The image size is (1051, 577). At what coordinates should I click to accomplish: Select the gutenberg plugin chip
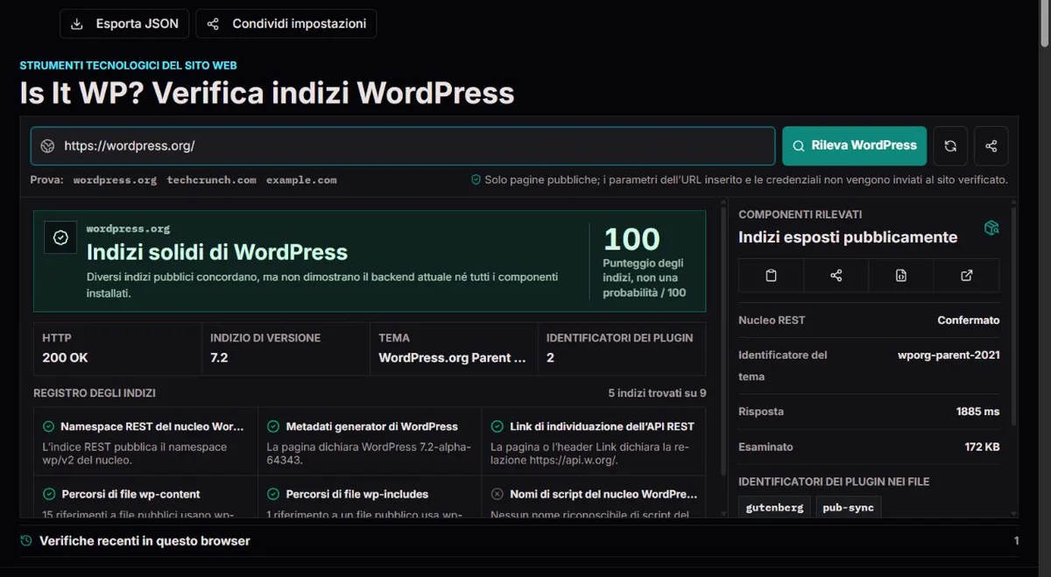774,508
